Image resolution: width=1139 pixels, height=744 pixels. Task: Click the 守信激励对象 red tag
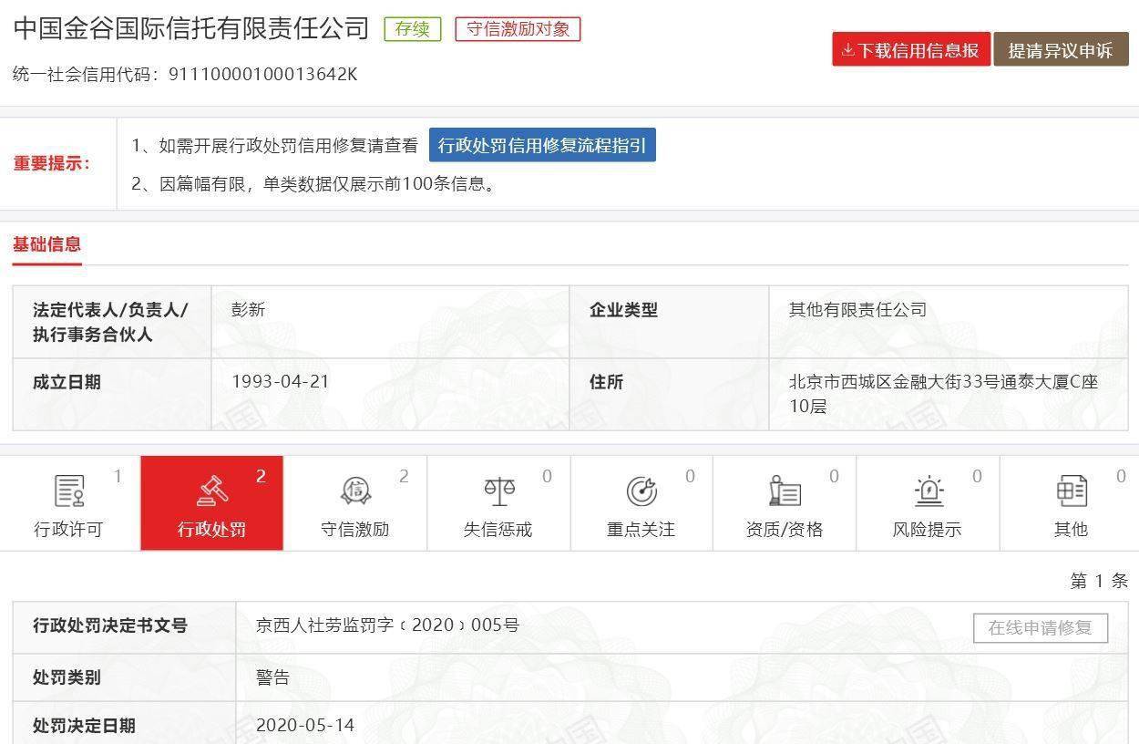[x=518, y=29]
